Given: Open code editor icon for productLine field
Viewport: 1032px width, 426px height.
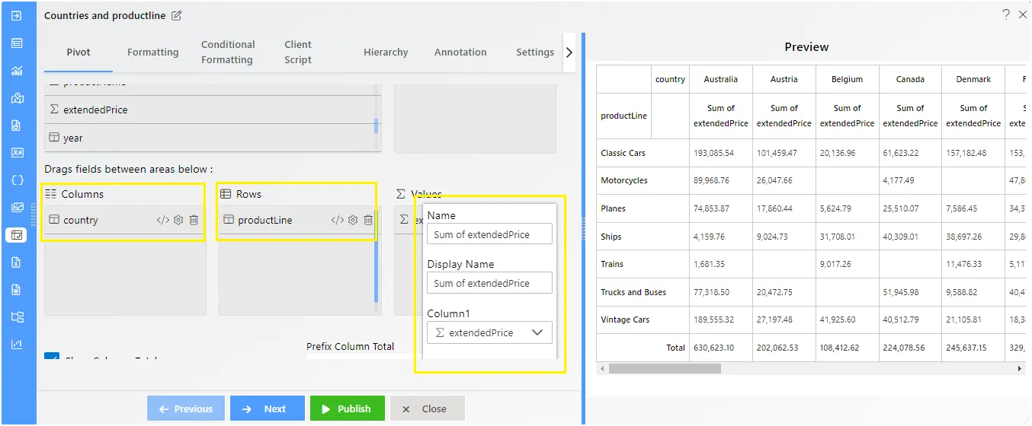Looking at the screenshot, I should (x=337, y=220).
